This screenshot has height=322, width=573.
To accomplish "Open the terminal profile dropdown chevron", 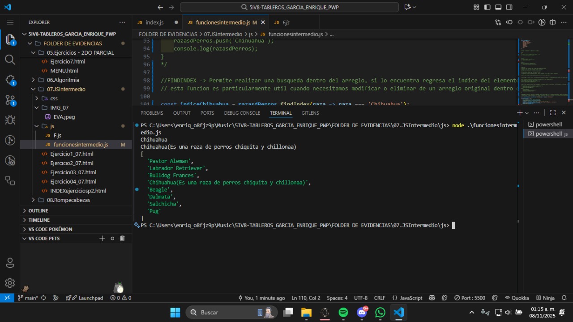I will pos(526,113).
